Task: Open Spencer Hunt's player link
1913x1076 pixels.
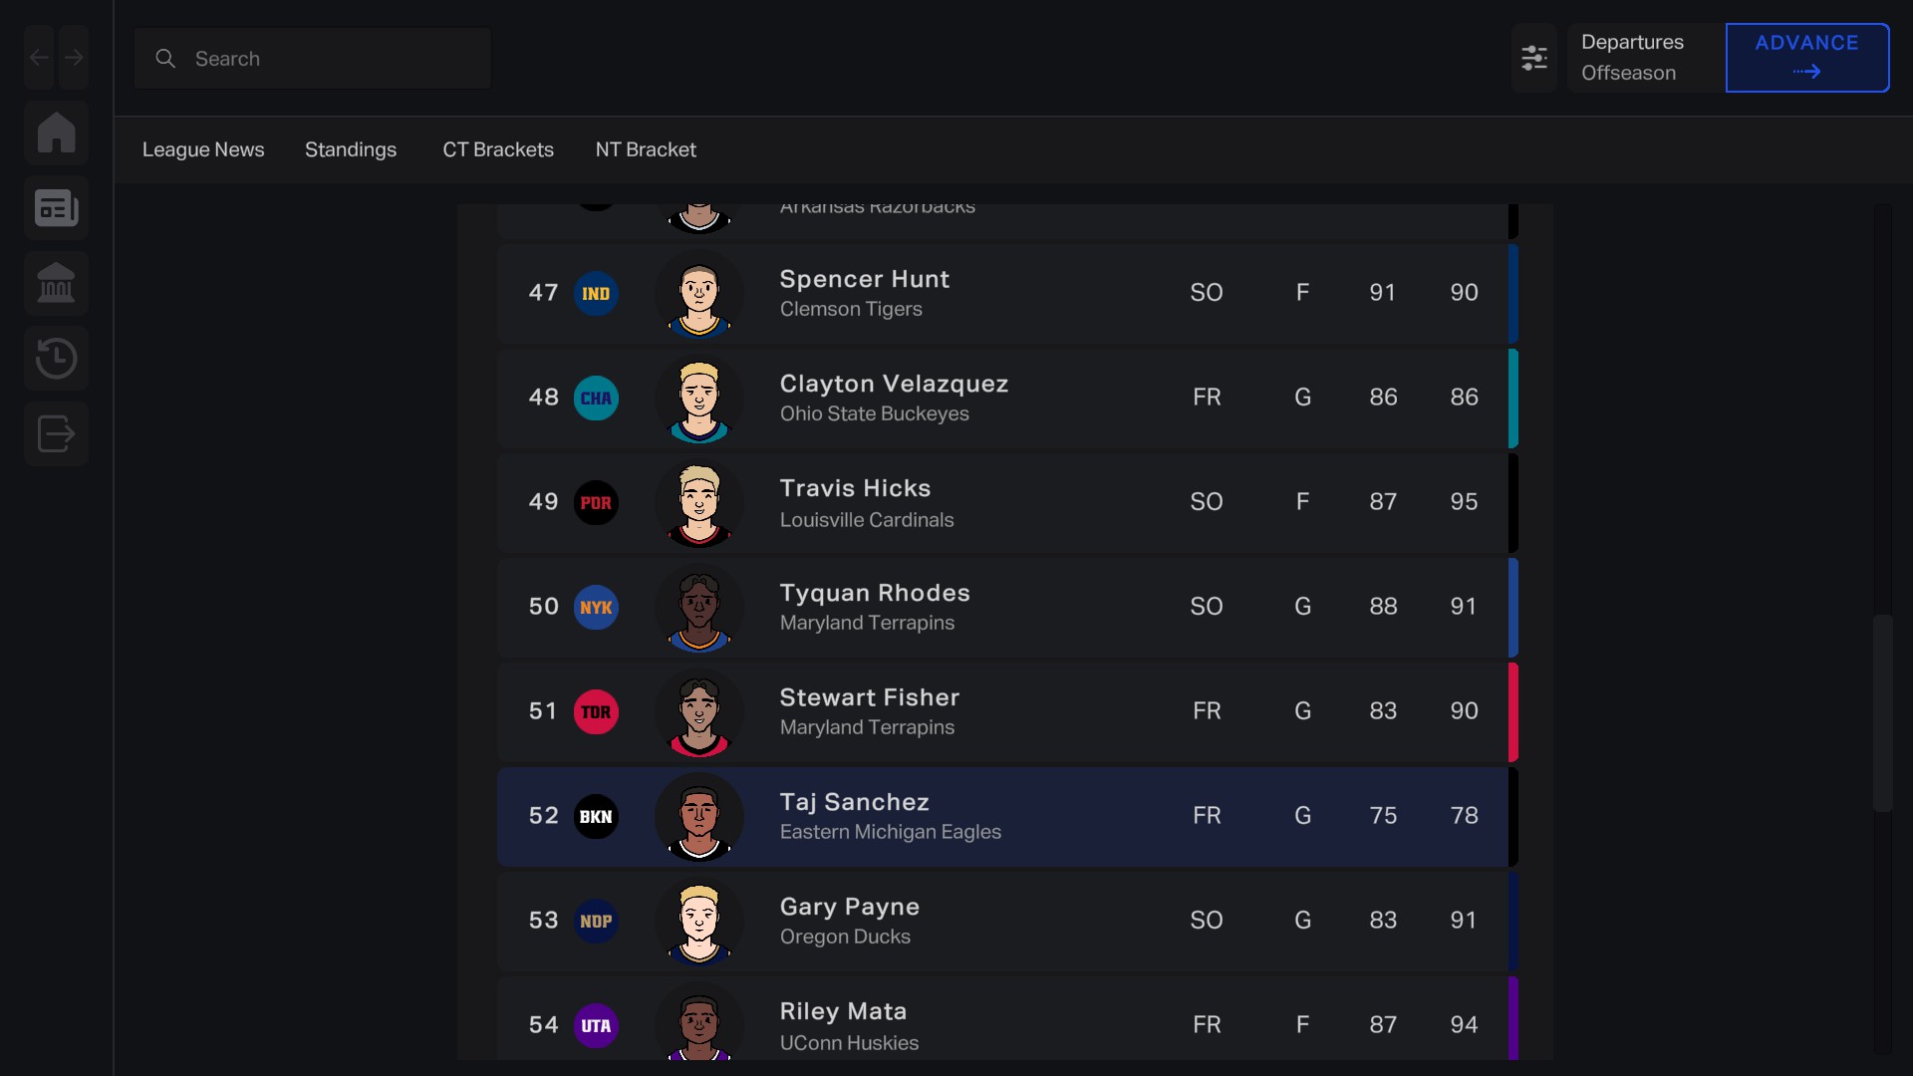Action: (864, 279)
